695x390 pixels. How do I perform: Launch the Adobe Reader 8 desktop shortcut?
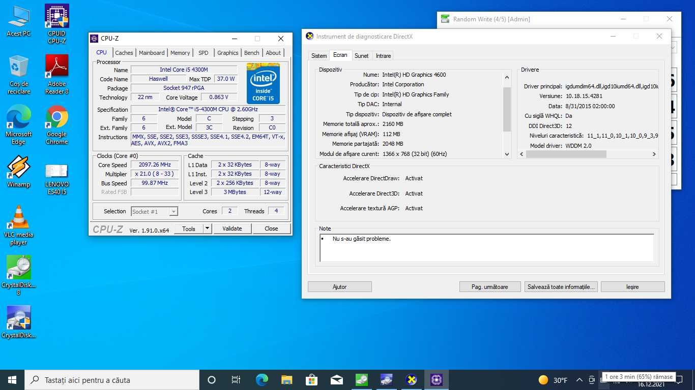pos(57,75)
